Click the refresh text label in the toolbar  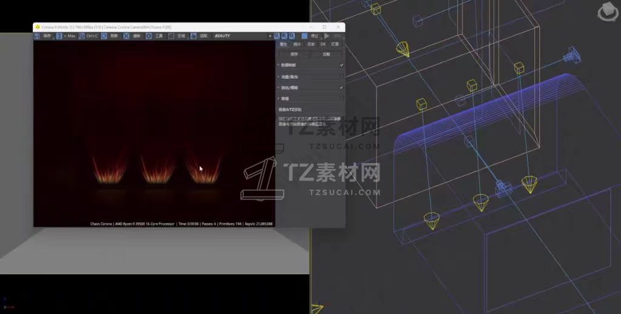114,36
